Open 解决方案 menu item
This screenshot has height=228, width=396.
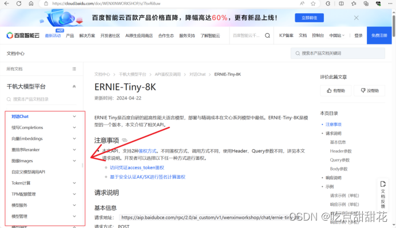click(x=87, y=35)
